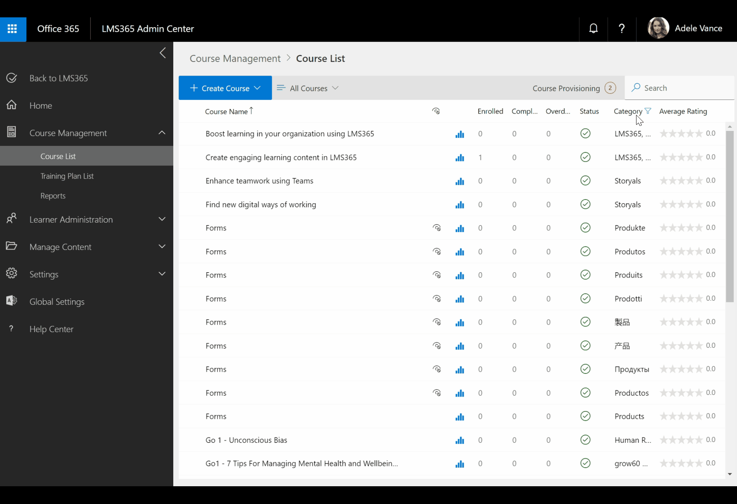The width and height of the screenshot is (737, 504).
Task: Click the Course Provisioning count badge 2
Action: (610, 88)
